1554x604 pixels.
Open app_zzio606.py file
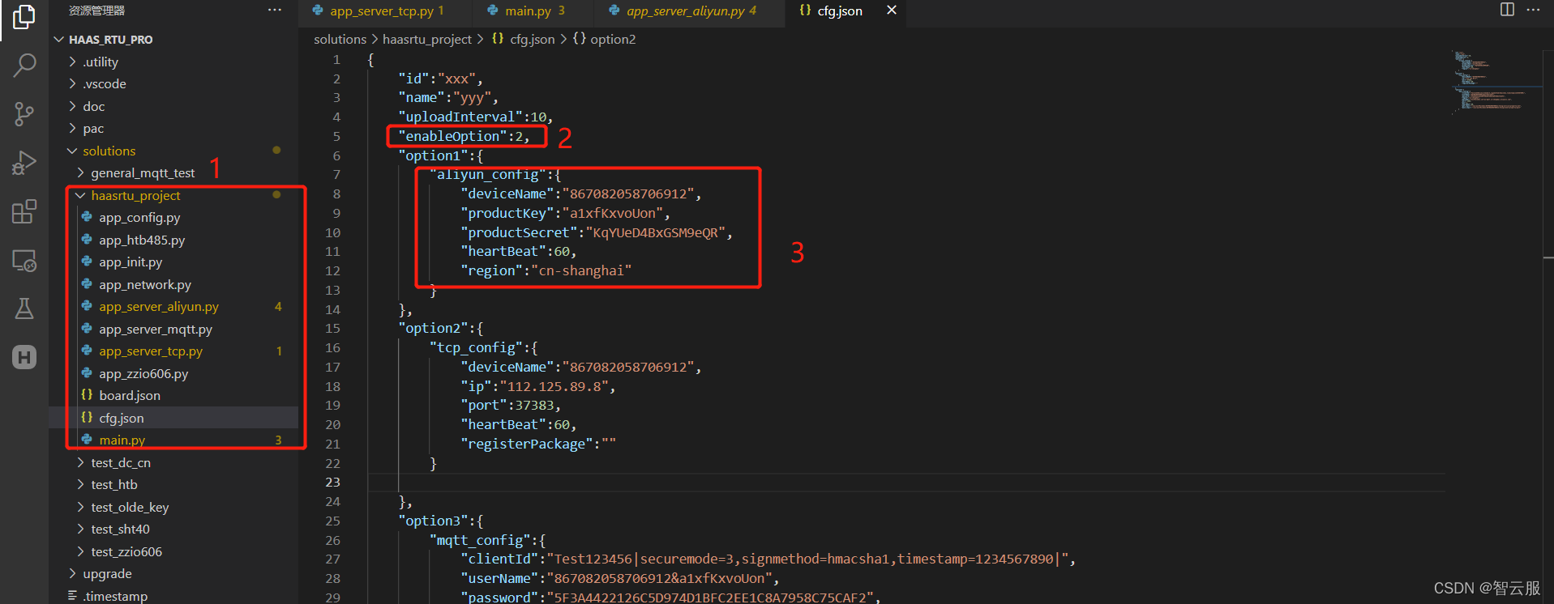pyautogui.click(x=143, y=373)
